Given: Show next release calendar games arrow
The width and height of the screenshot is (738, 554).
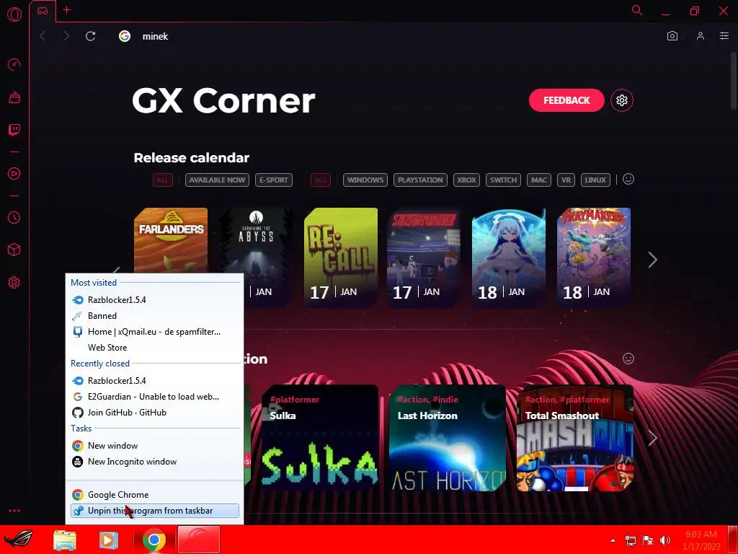Looking at the screenshot, I should click(652, 260).
